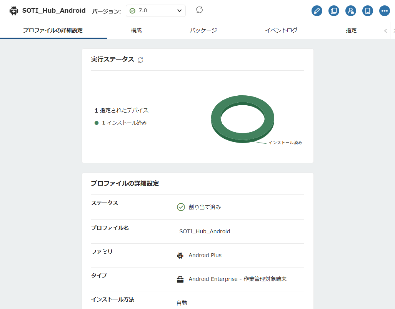
Task: Refresh the 実行ステータス panel
Action: pyautogui.click(x=140, y=60)
